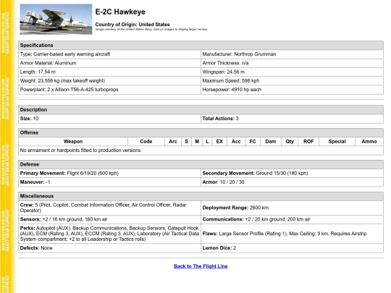The image size is (391, 293).
Task: Click the FC column header
Action: [253, 142]
